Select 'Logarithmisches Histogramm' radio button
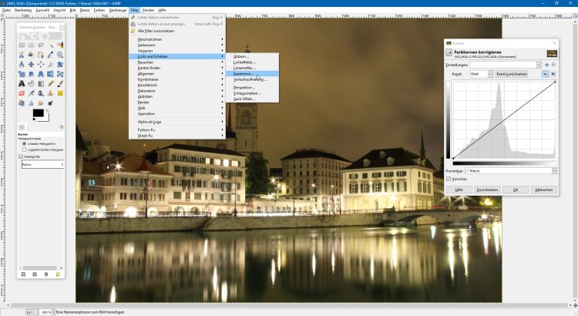 click(x=24, y=150)
